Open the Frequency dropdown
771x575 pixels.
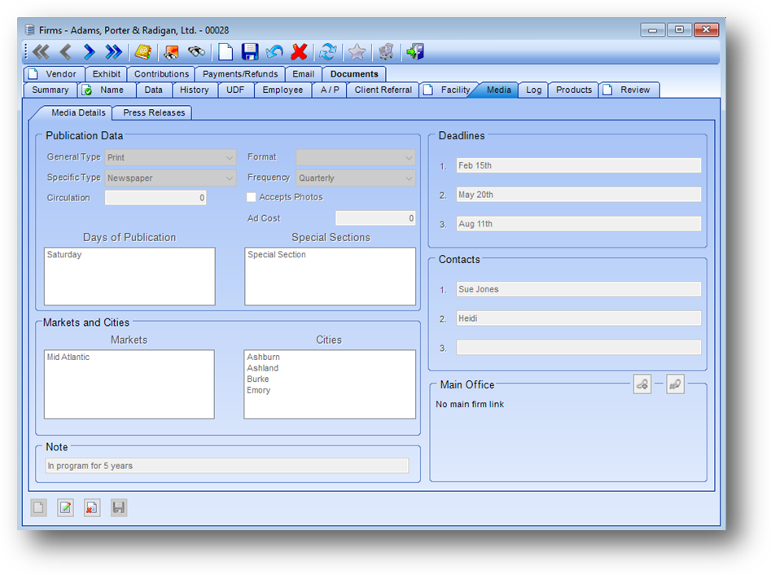[x=356, y=178]
